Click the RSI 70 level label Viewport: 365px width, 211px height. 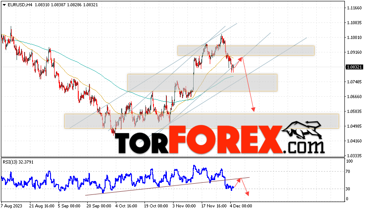(348, 172)
